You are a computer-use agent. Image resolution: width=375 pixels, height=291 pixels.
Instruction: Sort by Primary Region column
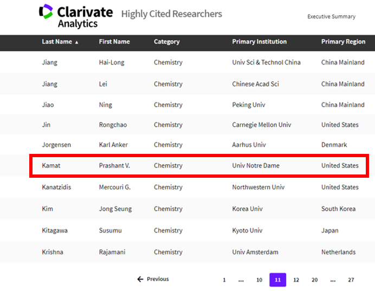pos(343,42)
